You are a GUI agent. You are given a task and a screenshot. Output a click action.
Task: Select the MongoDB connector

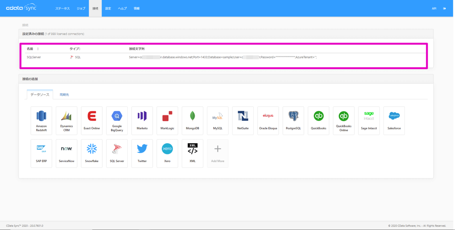[x=193, y=120]
